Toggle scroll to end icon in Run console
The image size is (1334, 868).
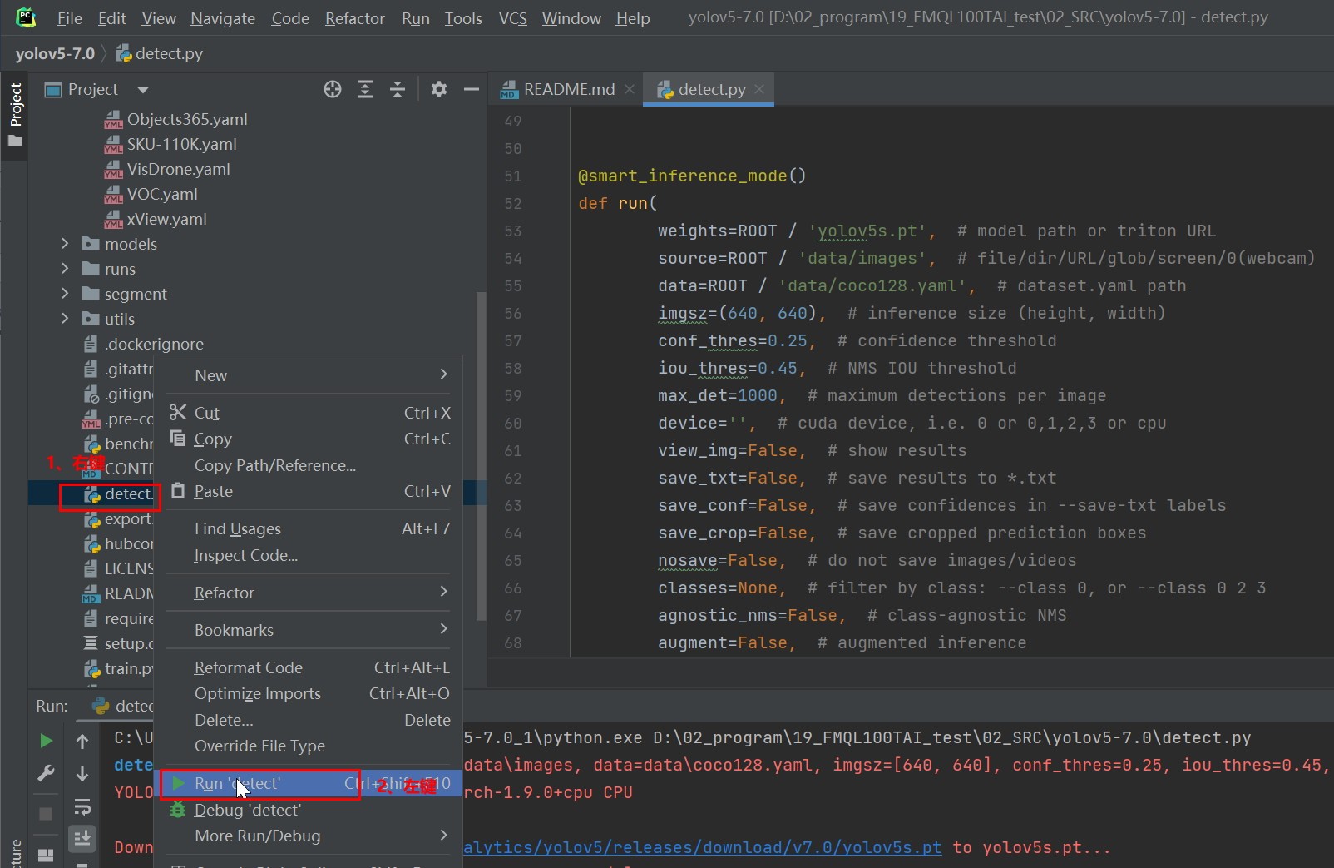(82, 838)
